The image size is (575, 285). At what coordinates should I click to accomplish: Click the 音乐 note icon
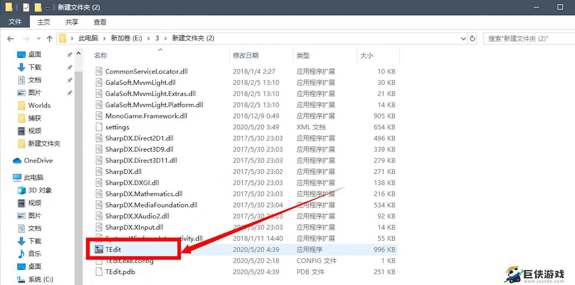(x=22, y=254)
